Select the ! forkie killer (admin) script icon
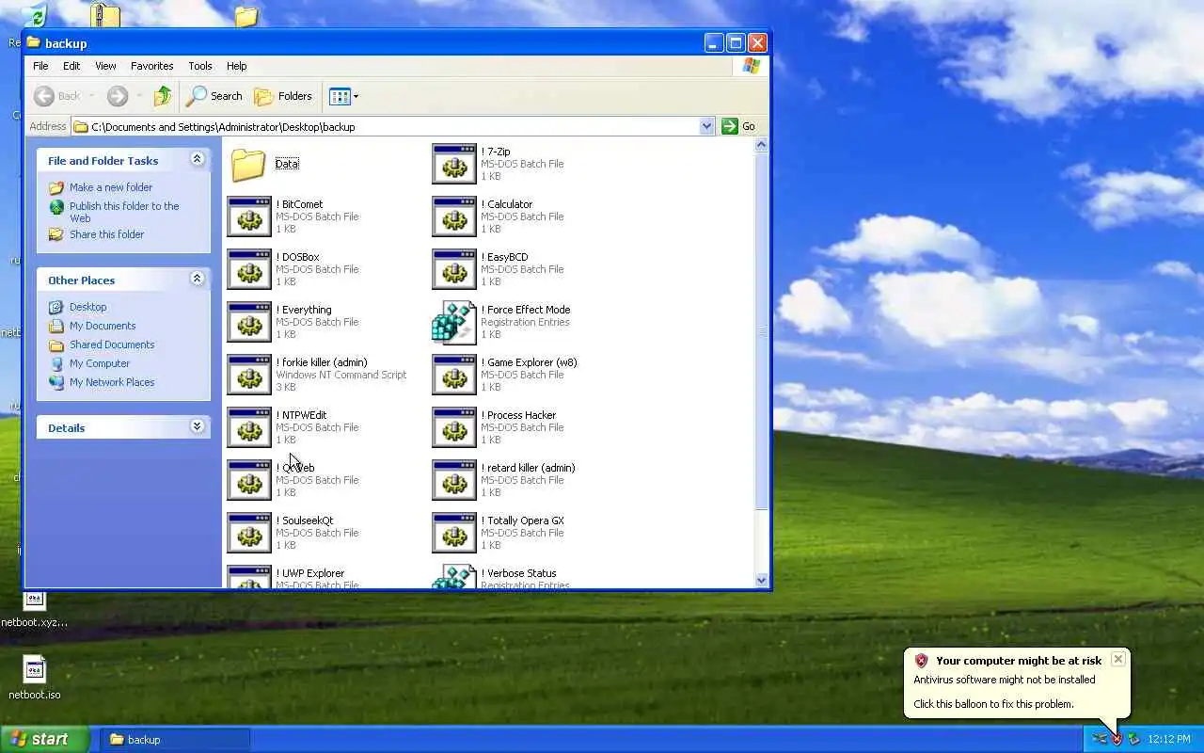The height and width of the screenshot is (753, 1204). pyautogui.click(x=249, y=375)
